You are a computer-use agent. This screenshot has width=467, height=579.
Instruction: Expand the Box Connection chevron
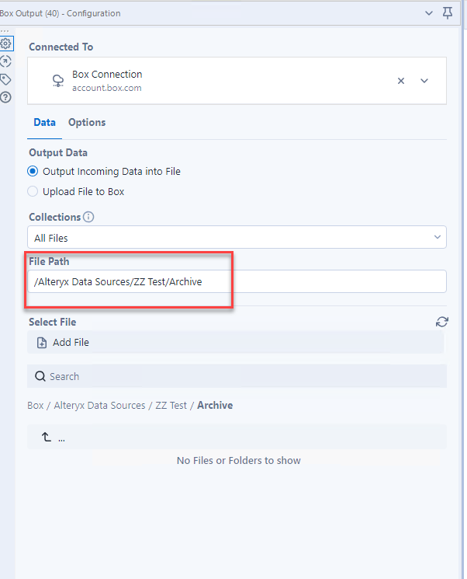click(424, 81)
